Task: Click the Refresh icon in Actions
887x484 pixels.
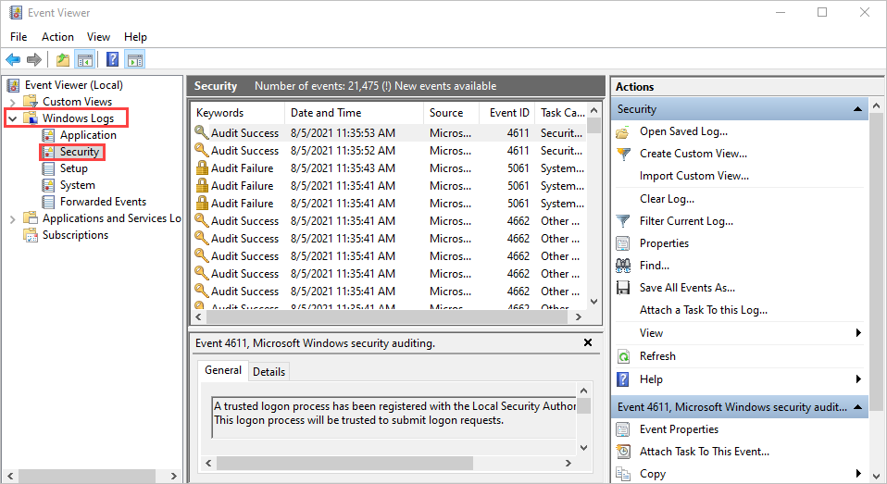Action: point(623,356)
